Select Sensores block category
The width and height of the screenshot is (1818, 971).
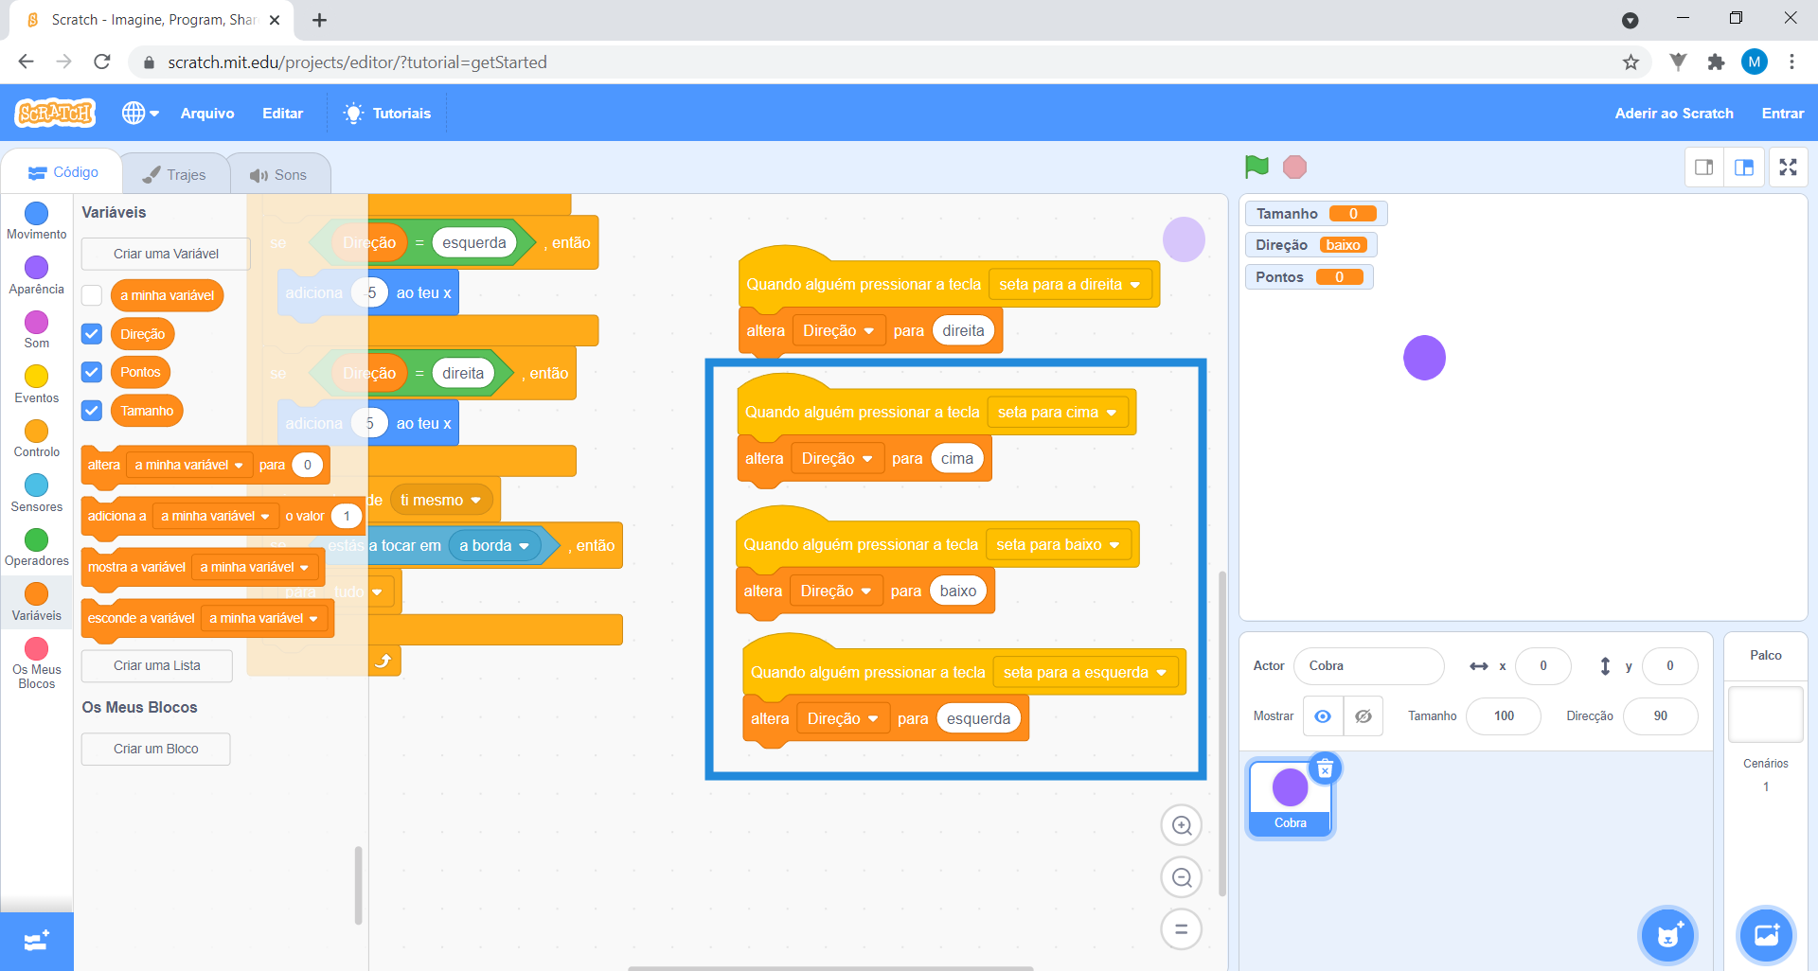click(x=37, y=494)
